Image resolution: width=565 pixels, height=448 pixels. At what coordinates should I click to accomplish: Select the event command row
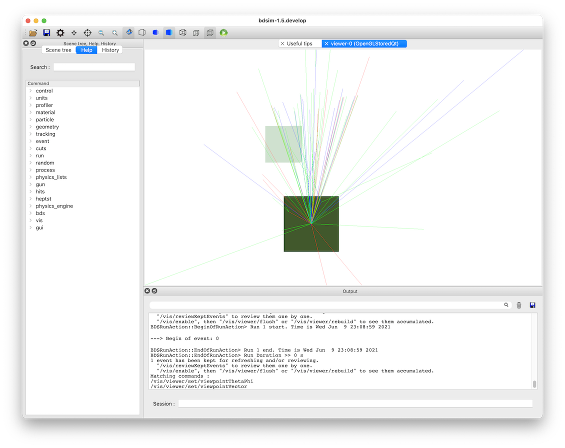pyautogui.click(x=82, y=141)
